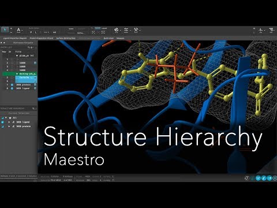Click the Fit to view icon

(93, 32)
